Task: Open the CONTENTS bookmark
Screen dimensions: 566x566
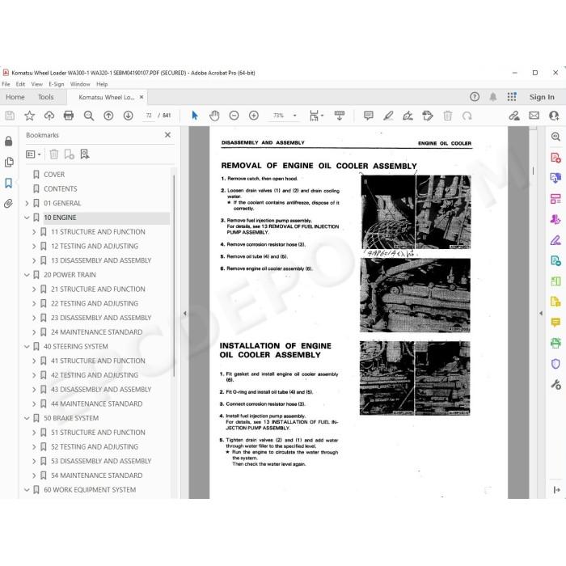Action: pos(61,189)
